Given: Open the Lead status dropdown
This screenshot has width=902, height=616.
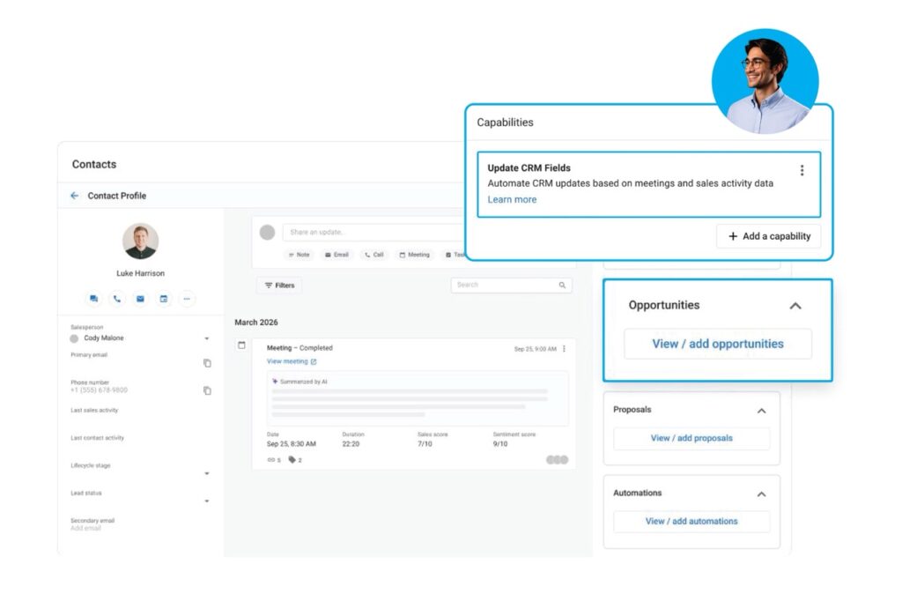Looking at the screenshot, I should click(207, 501).
